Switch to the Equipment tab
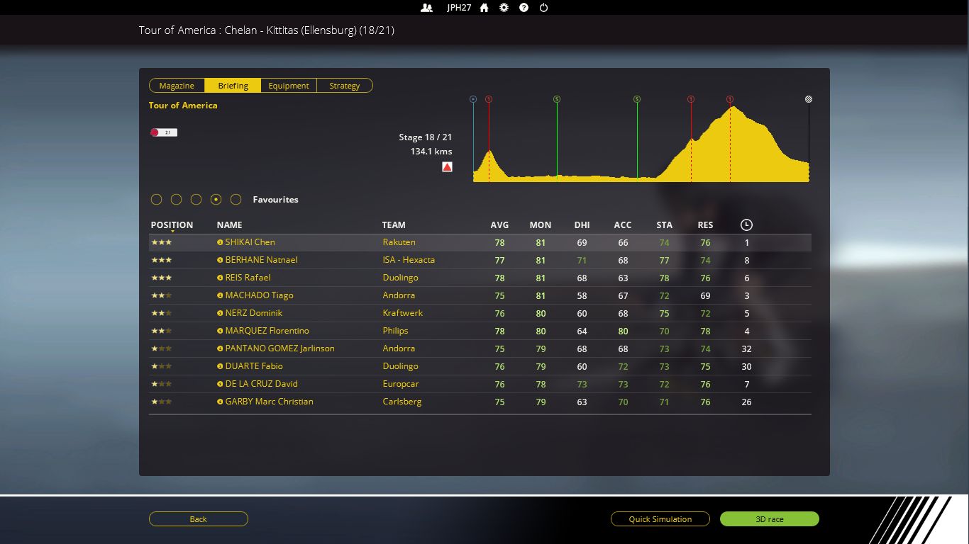This screenshot has height=544, width=969. [289, 86]
